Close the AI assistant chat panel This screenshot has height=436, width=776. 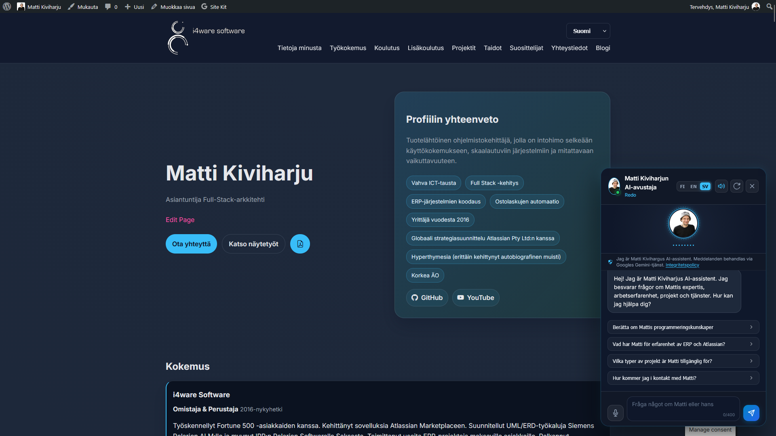(x=752, y=186)
